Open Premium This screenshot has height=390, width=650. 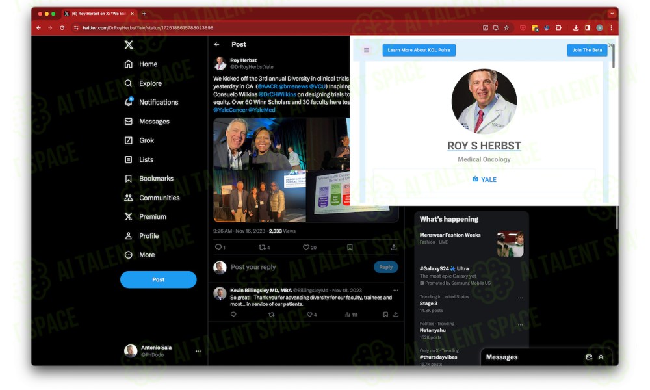click(145, 216)
